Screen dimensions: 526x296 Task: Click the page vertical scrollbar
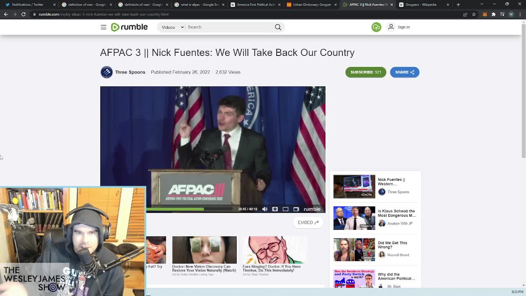point(523,90)
